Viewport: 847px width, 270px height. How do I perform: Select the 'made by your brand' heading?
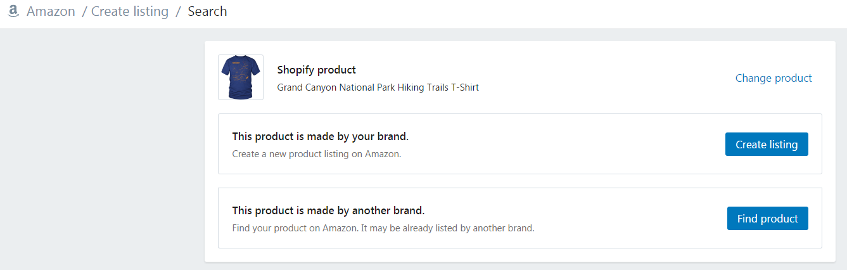[321, 136]
